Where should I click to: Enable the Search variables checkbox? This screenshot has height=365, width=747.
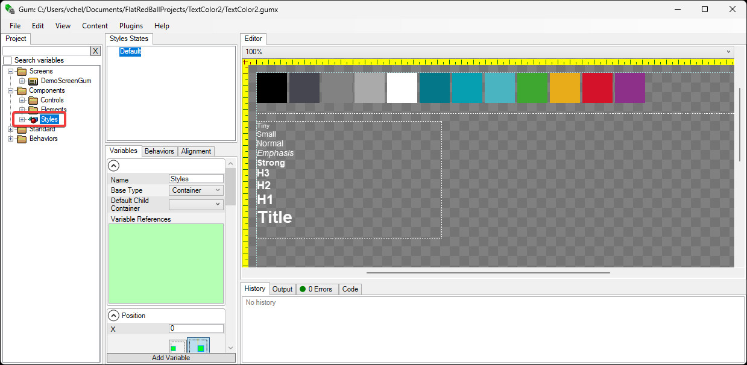pyautogui.click(x=7, y=60)
